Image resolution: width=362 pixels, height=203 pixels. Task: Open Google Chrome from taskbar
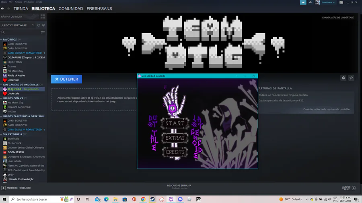143,199
